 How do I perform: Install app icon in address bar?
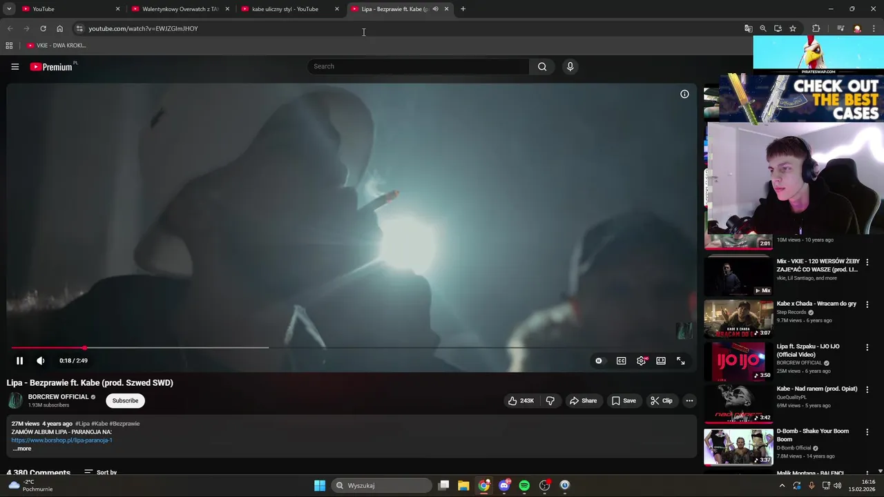pyautogui.click(x=778, y=28)
